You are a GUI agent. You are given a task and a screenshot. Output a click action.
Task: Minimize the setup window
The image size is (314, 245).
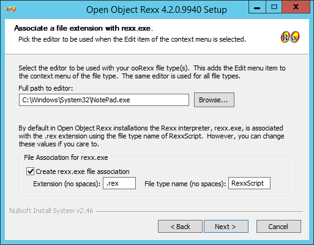(x=257, y=7)
